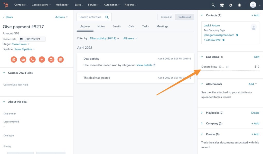Expand the Playbooks section
263x154 pixels.
pos(202,113)
